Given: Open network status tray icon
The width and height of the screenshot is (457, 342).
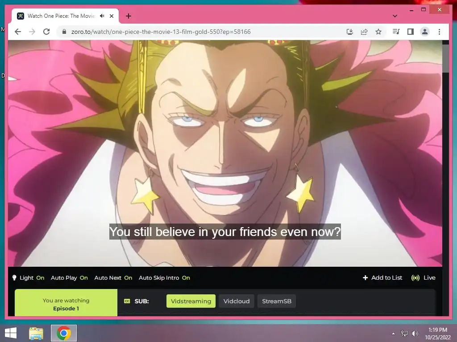Looking at the screenshot, I should coord(404,334).
